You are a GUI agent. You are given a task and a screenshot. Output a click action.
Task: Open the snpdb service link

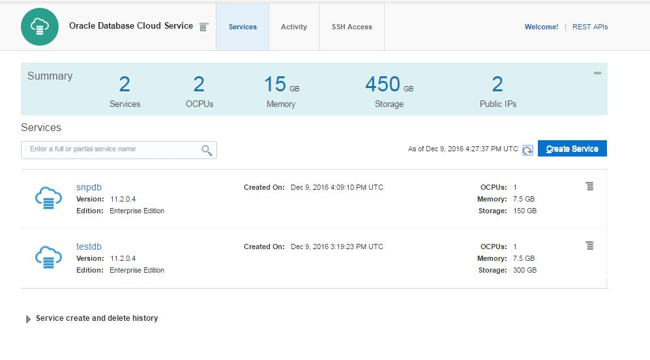click(x=89, y=187)
